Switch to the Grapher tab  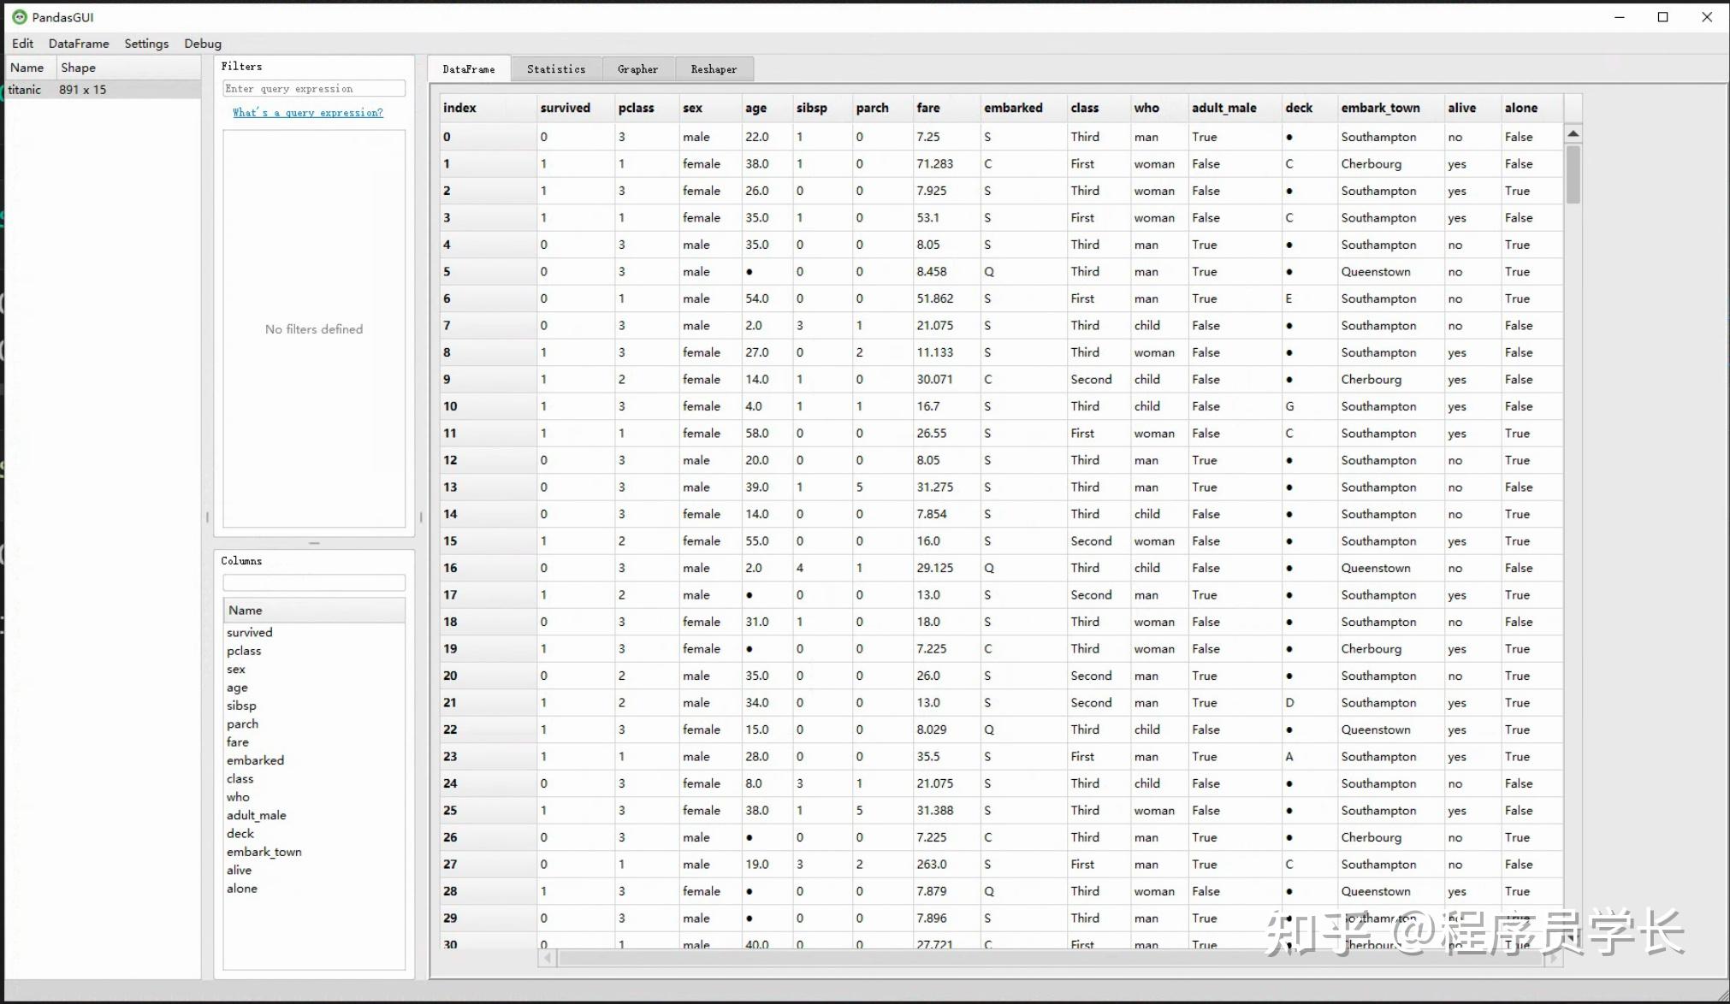(x=637, y=69)
